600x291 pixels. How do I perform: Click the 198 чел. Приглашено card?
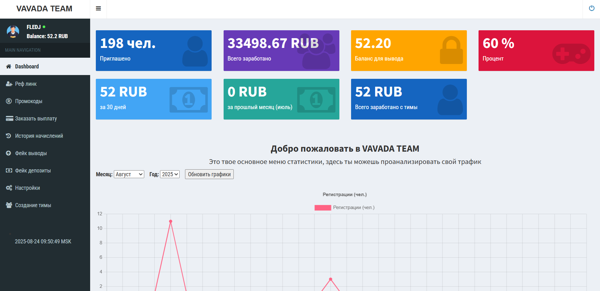pos(154,50)
